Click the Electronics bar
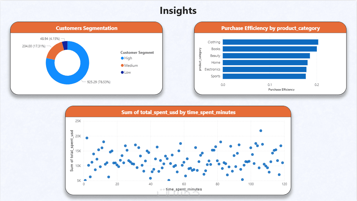Image resolution: width=357 pixels, height=201 pixels. 264,69
